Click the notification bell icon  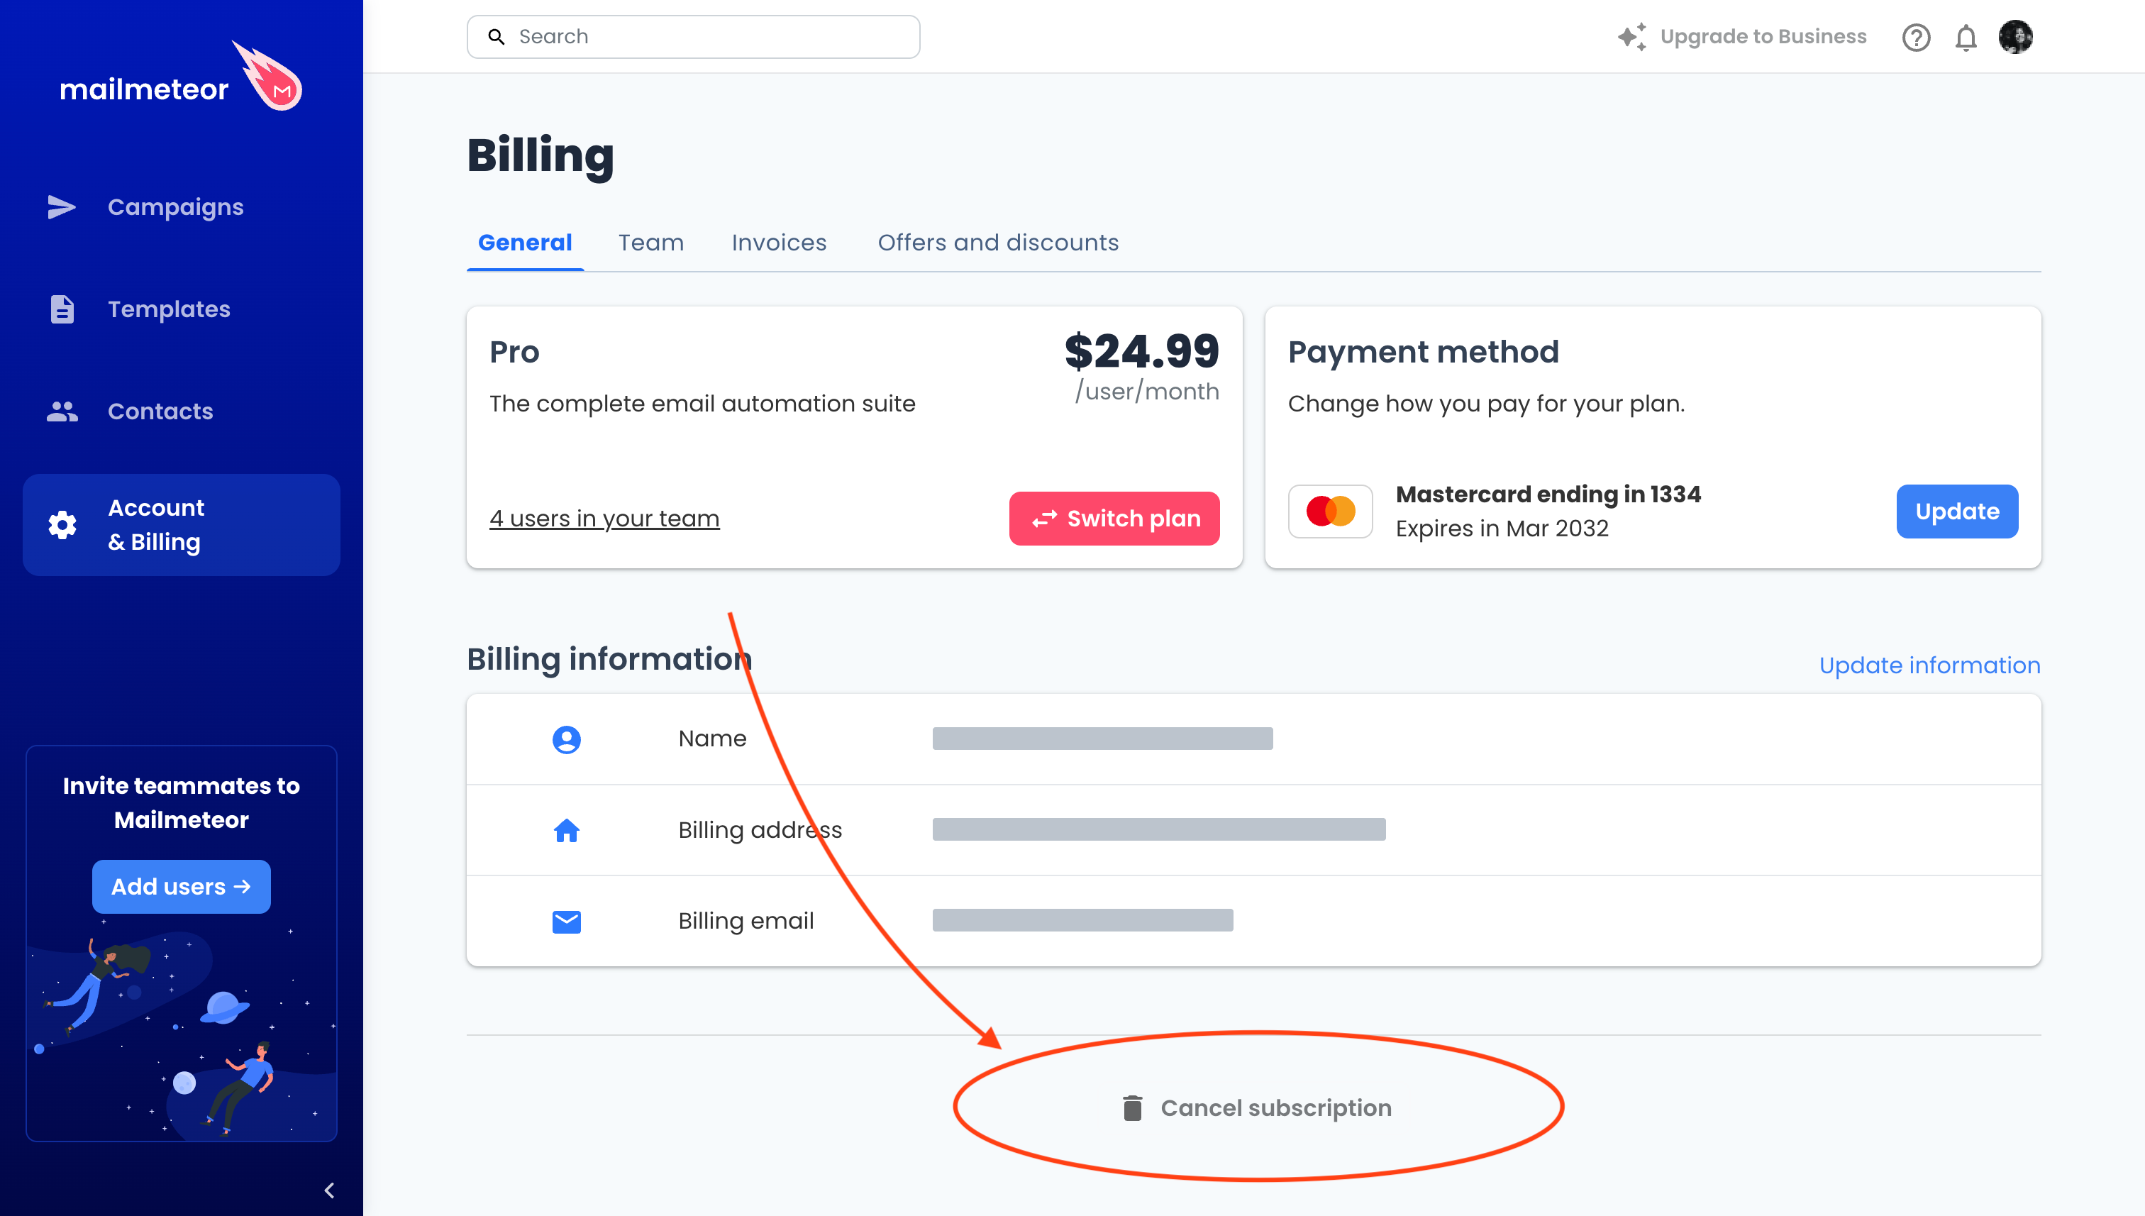coord(1966,37)
